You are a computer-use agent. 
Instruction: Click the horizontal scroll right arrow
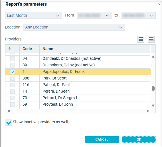tap(148, 111)
